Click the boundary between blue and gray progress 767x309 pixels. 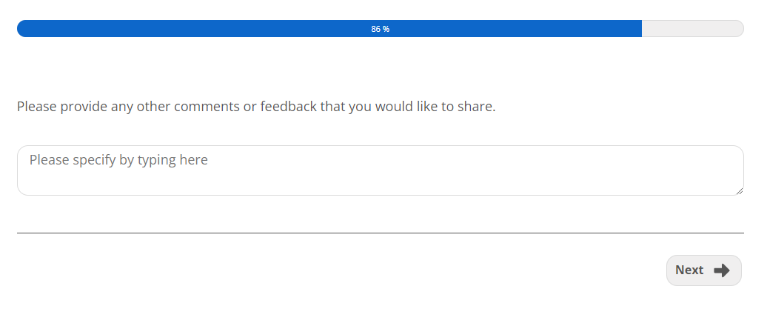641,29
